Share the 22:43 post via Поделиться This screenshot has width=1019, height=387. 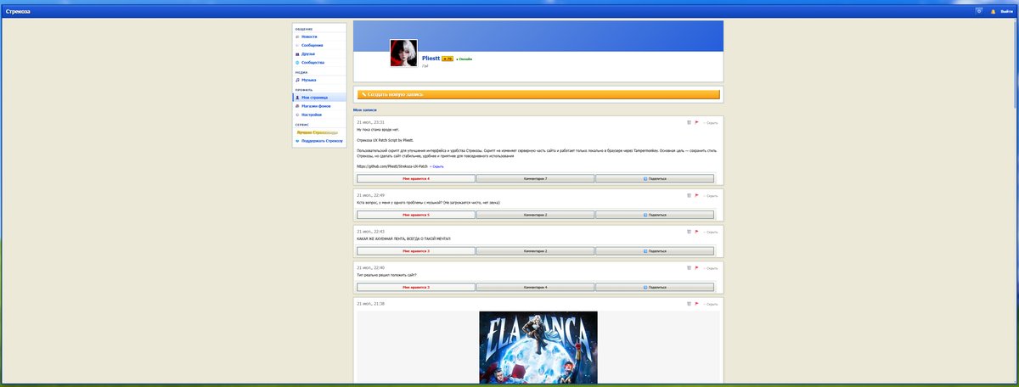pyautogui.click(x=655, y=251)
